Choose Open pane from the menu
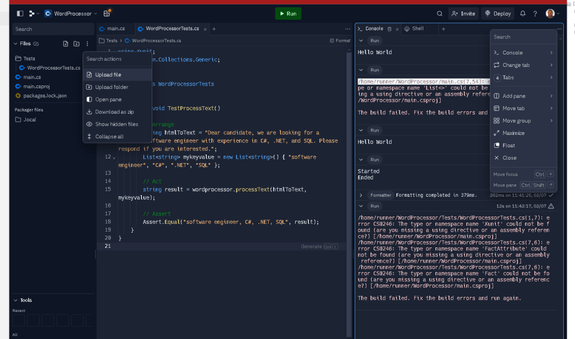 tap(117, 100)
